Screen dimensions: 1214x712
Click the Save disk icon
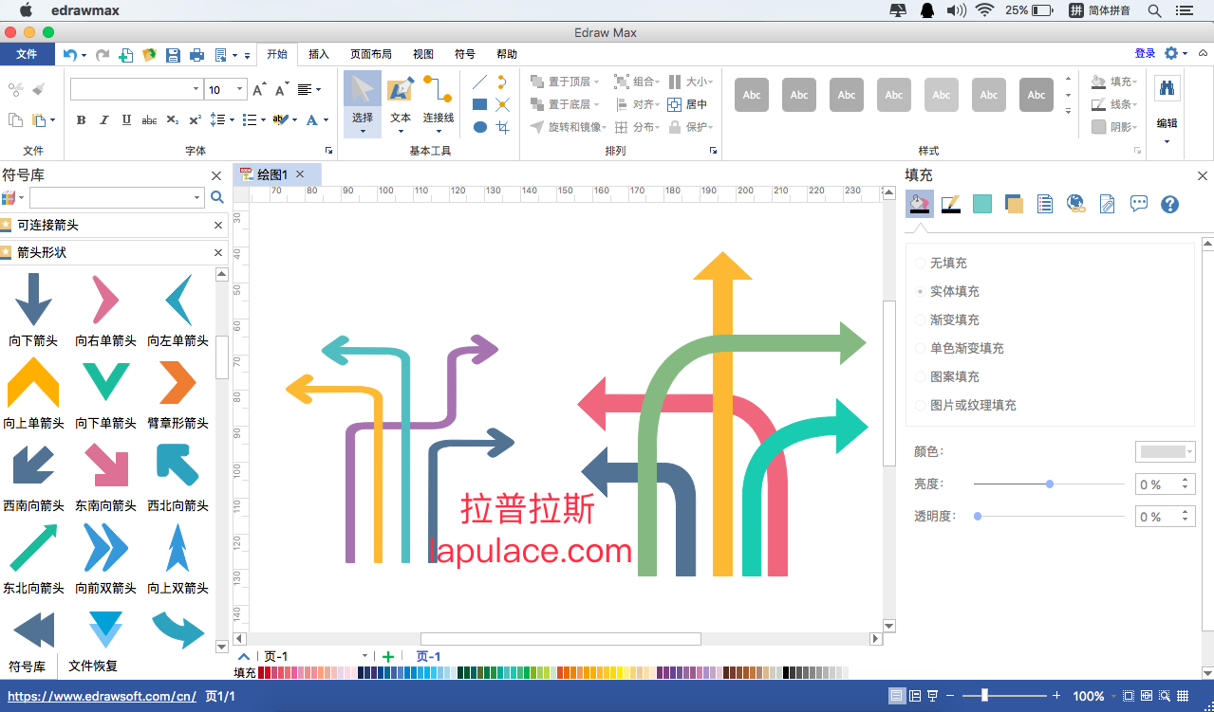pyautogui.click(x=173, y=55)
